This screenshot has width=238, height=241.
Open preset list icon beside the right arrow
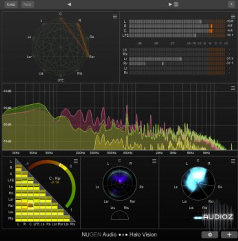click(x=176, y=4)
